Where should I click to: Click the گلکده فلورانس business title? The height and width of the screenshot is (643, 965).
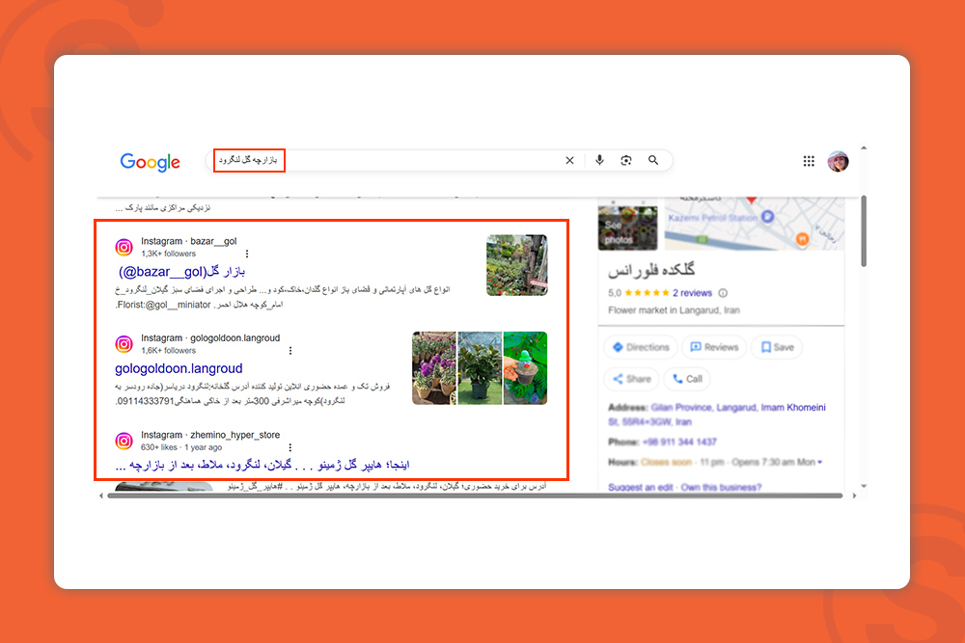pyautogui.click(x=651, y=270)
